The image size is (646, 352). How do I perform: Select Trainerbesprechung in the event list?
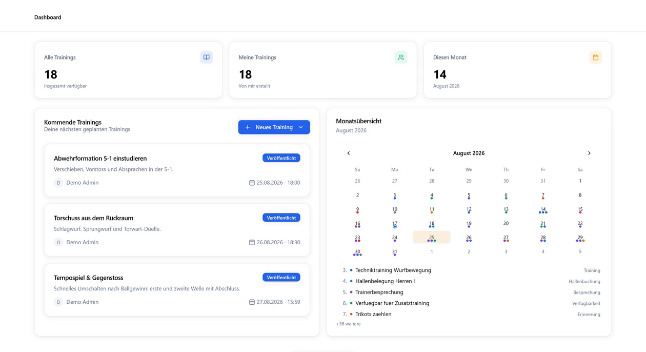[x=379, y=292]
